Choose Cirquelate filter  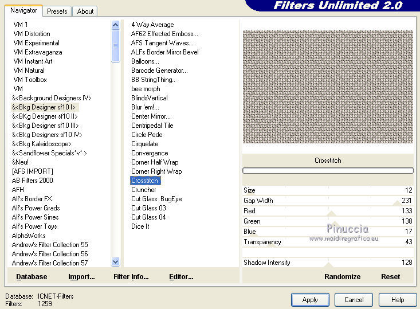144,144
